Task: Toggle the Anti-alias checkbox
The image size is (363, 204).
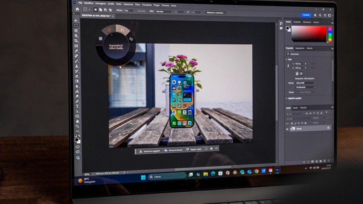Action: click(x=136, y=11)
